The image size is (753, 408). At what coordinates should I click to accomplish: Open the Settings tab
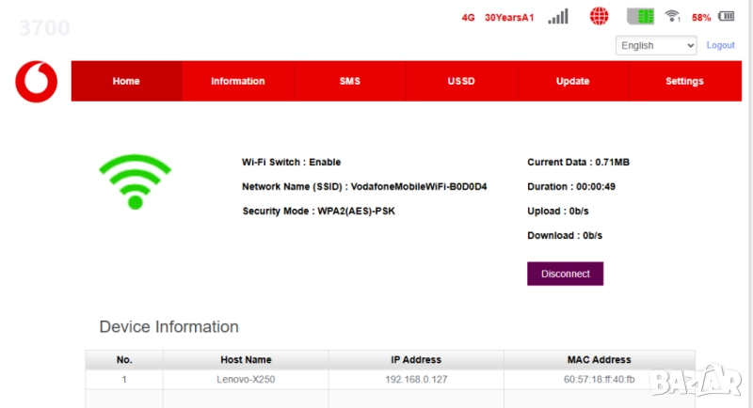coord(684,81)
